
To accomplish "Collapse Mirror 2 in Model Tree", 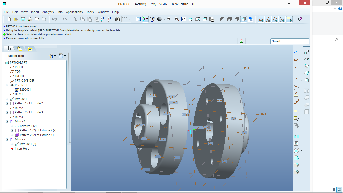I will (7, 139).
